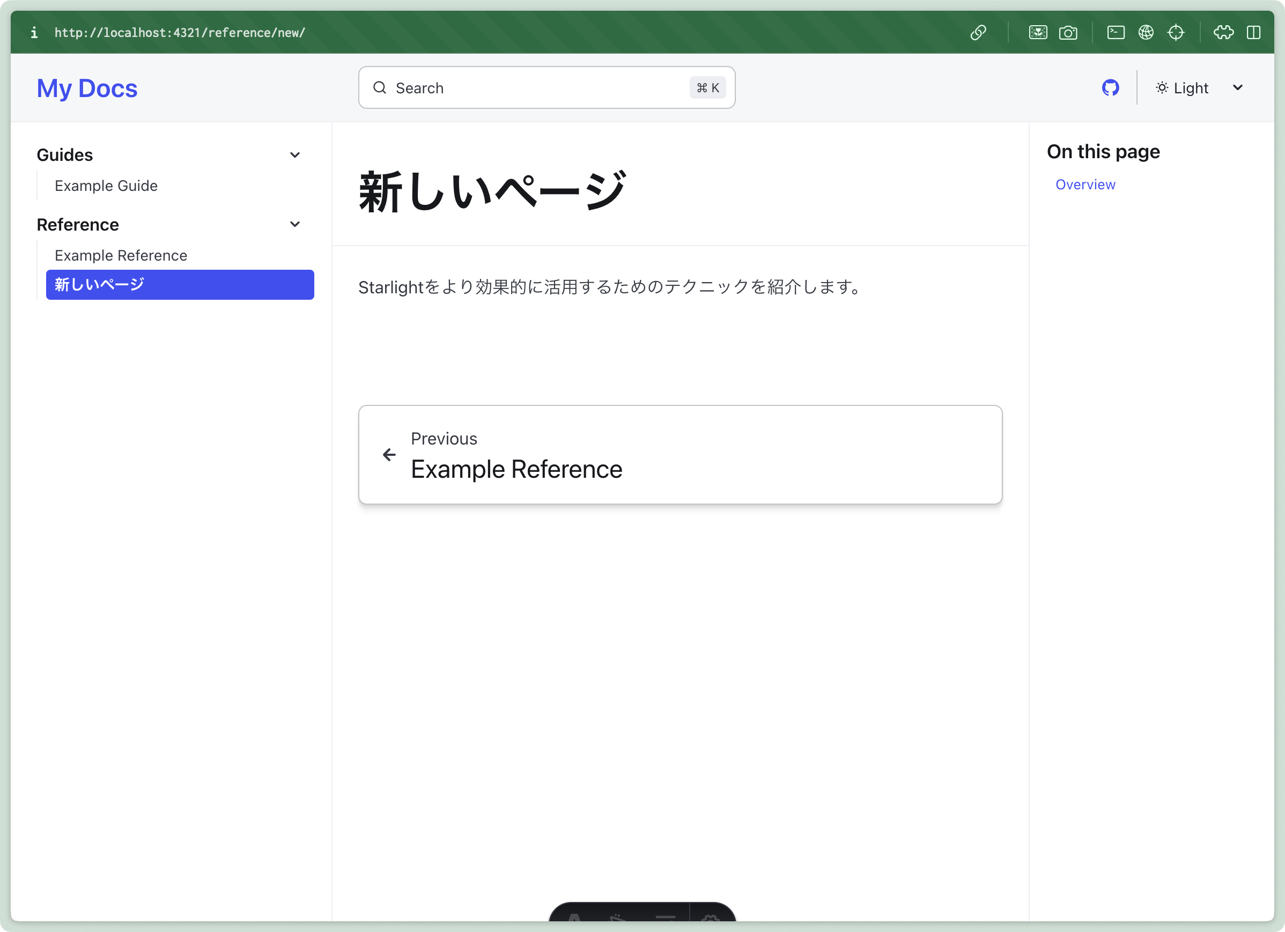Collapse the Reference sidebar section

pos(169,224)
